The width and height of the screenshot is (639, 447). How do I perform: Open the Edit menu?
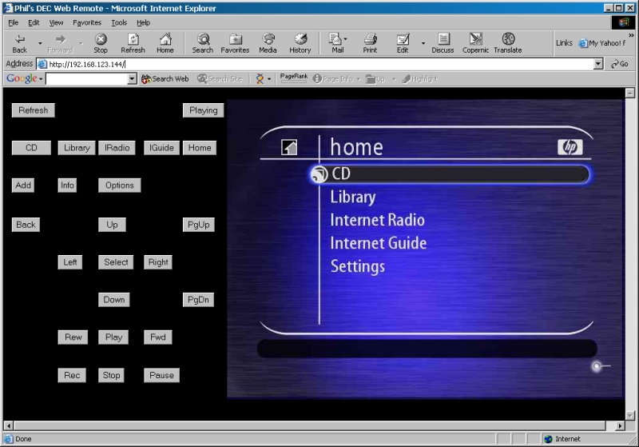click(34, 22)
